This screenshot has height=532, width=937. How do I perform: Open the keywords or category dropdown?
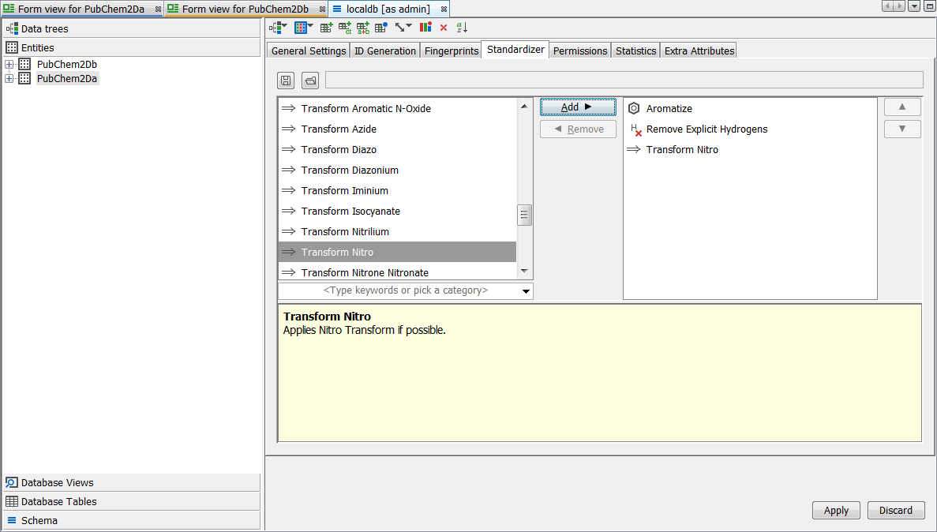[x=526, y=291]
